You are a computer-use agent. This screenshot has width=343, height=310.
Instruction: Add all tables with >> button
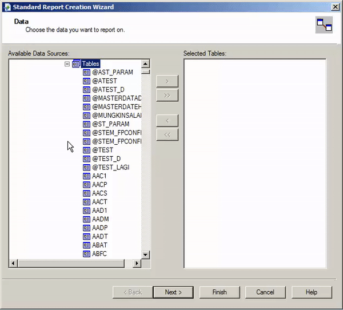(167, 96)
